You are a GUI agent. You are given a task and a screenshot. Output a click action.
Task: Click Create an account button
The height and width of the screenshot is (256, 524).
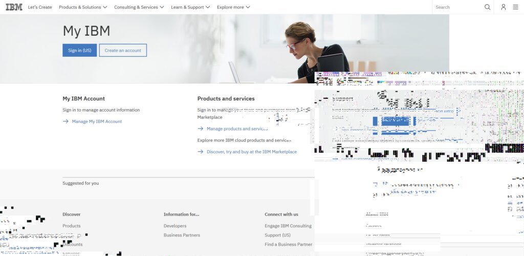123,50
